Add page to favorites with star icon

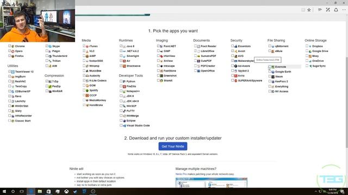click(309, 10)
